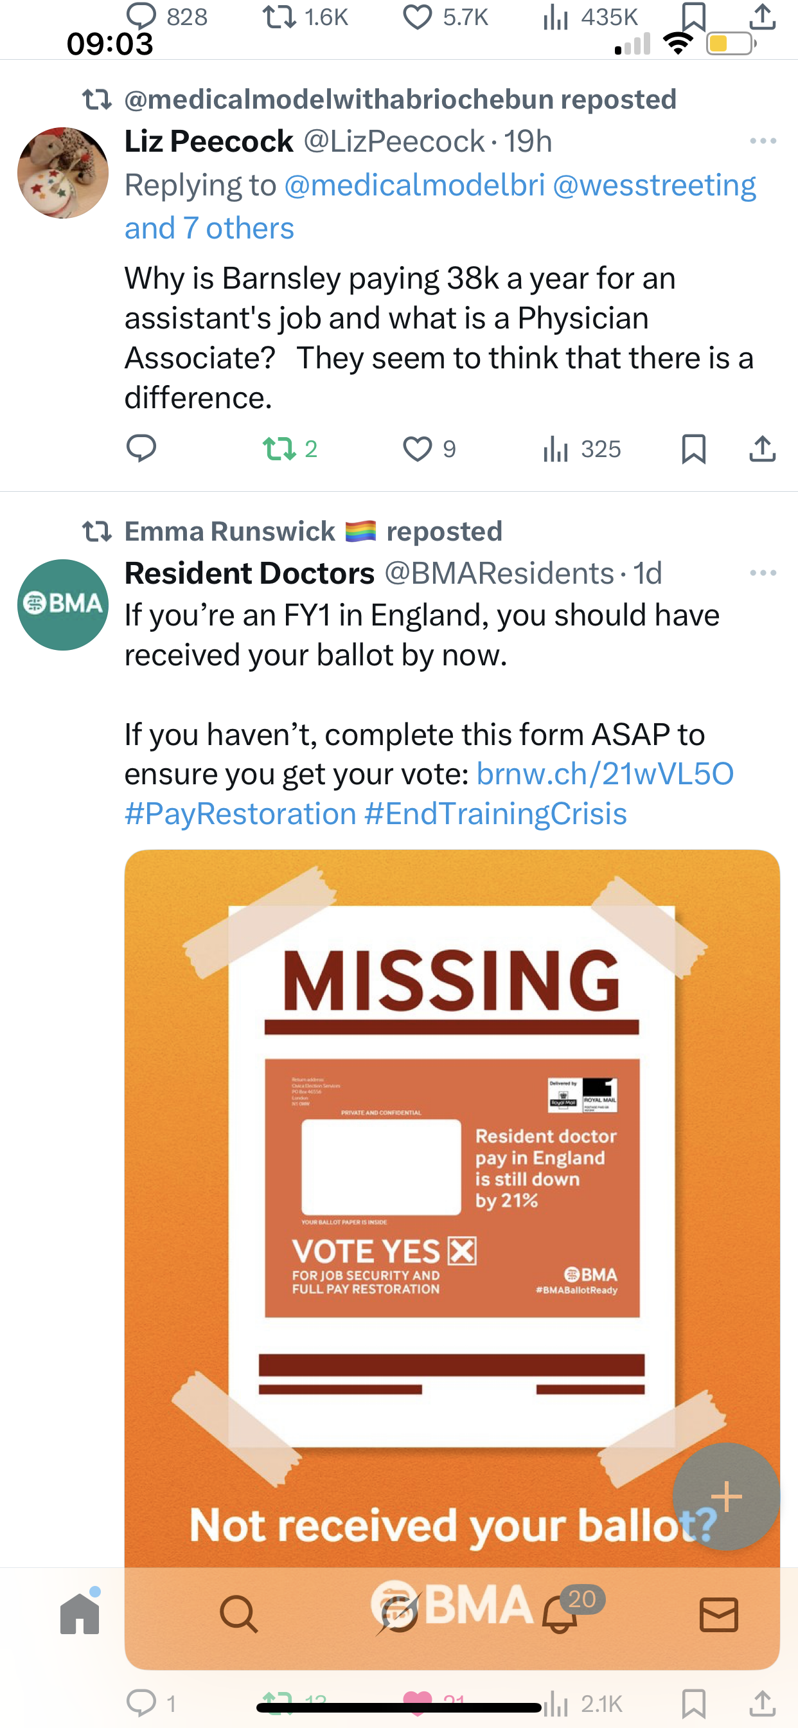Open the Search tab in the bottom bar

coord(239,1614)
